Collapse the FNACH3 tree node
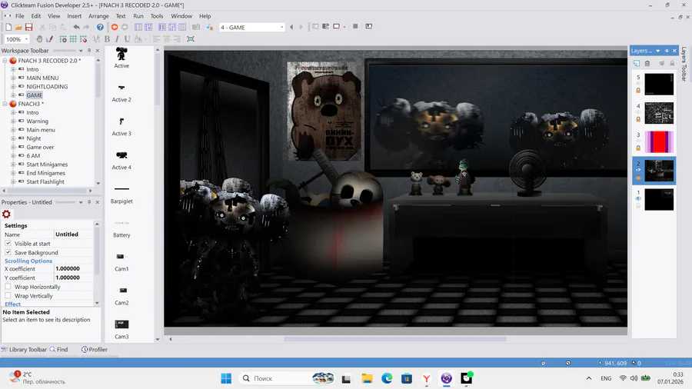The height and width of the screenshot is (389, 692). (x=5, y=104)
